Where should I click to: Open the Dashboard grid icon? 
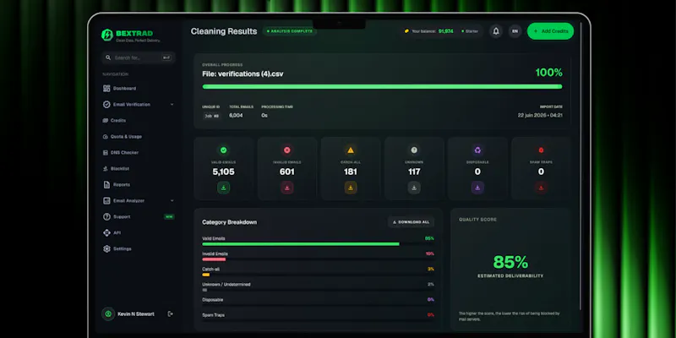tap(106, 89)
